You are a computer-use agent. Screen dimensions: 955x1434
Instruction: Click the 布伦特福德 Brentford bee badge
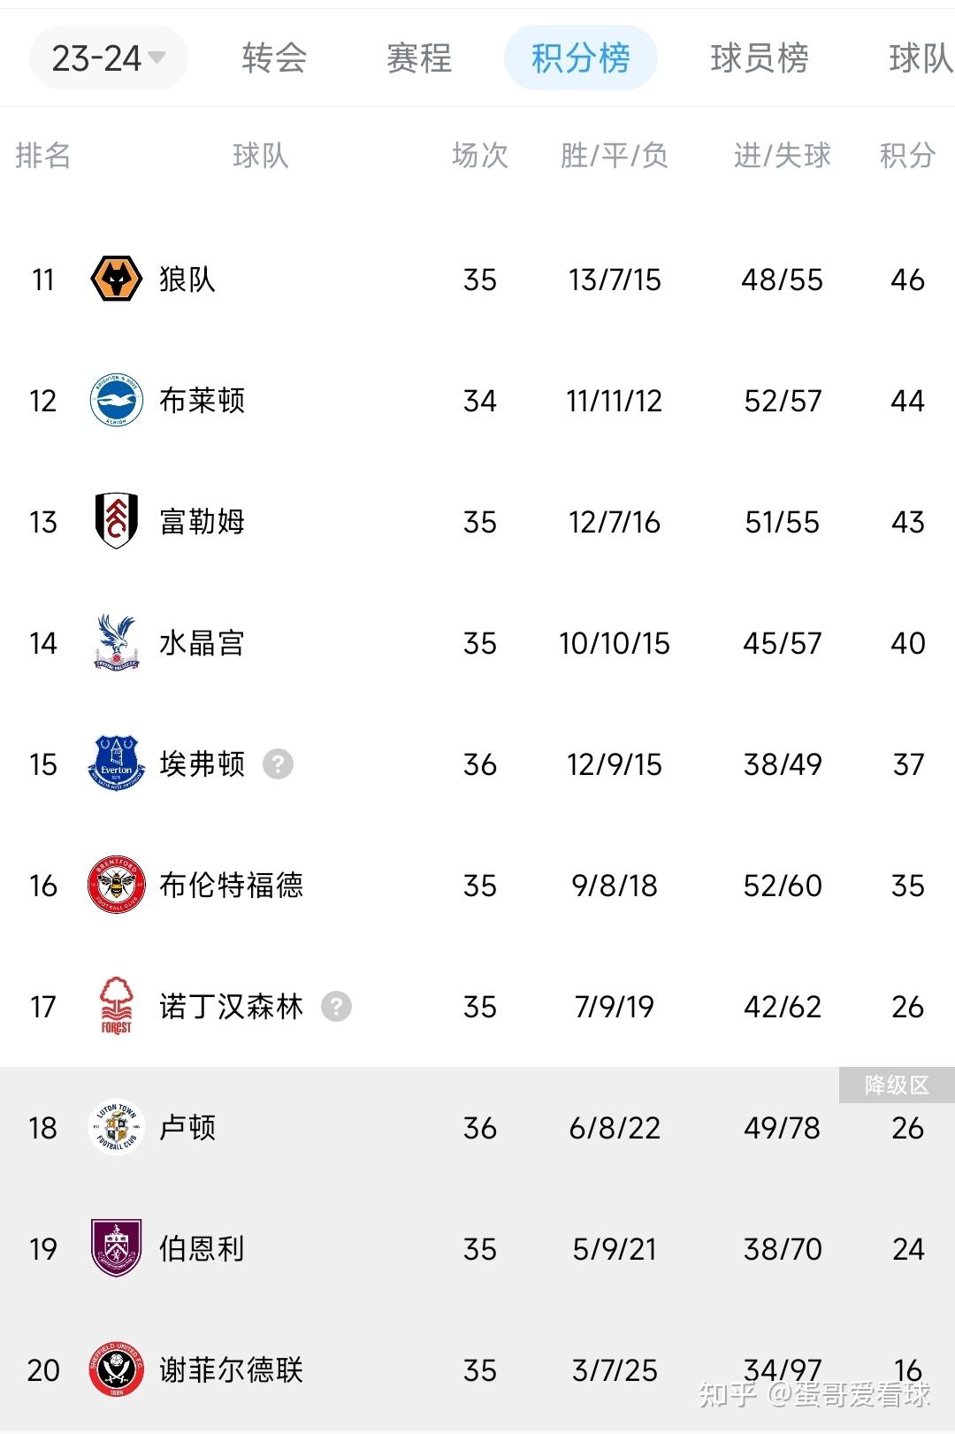[x=116, y=886]
